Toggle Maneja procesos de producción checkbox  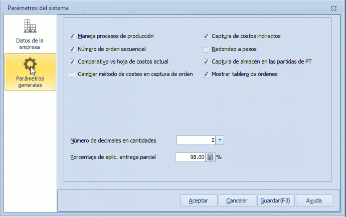pos(72,36)
